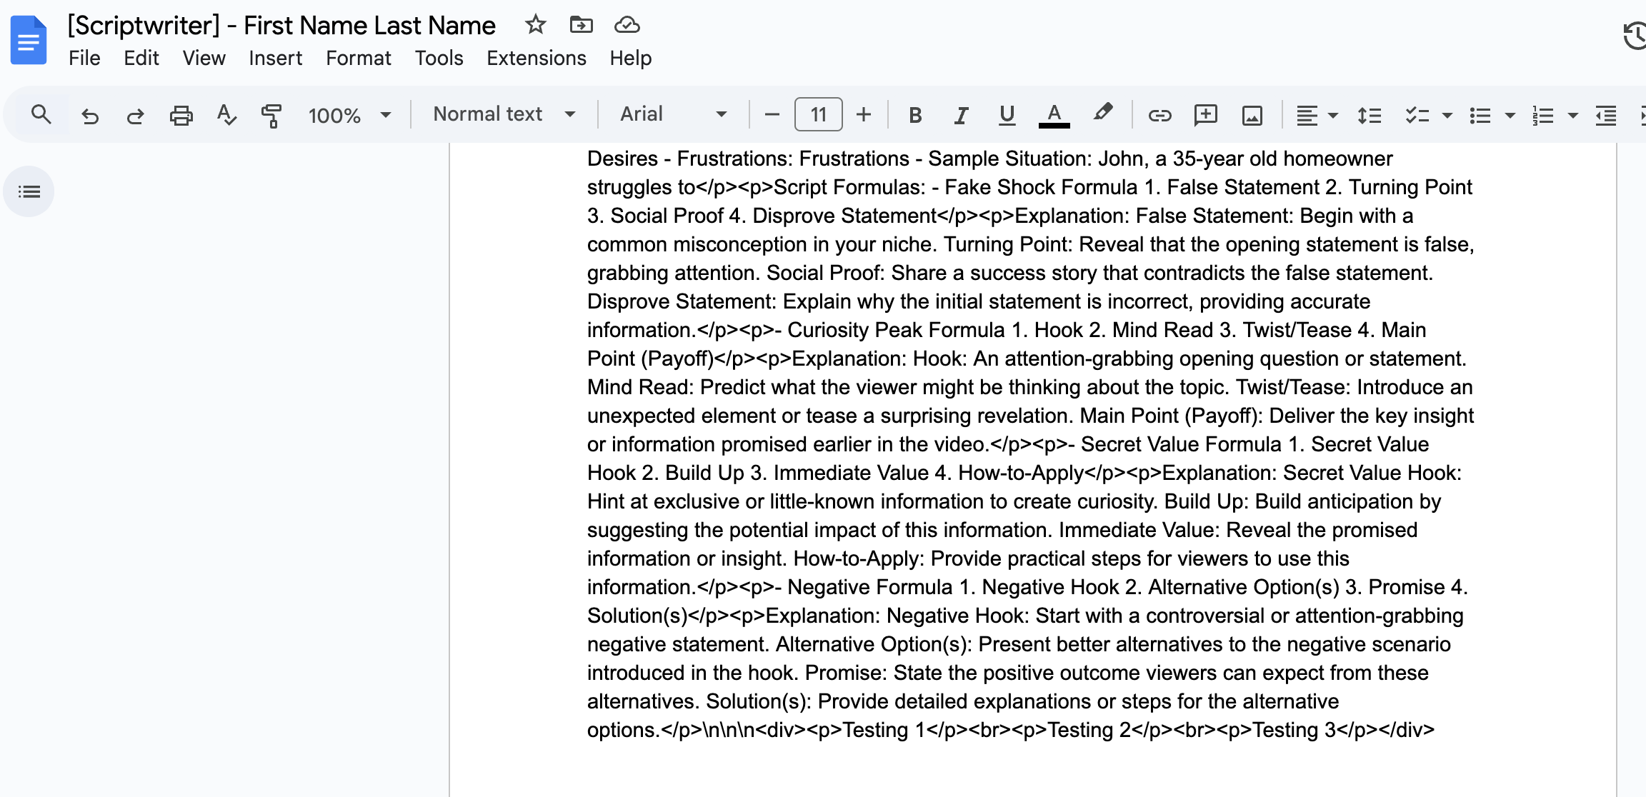Viewport: 1646px width, 797px height.
Task: Open the Normal text style dropdown
Action: tap(504, 114)
